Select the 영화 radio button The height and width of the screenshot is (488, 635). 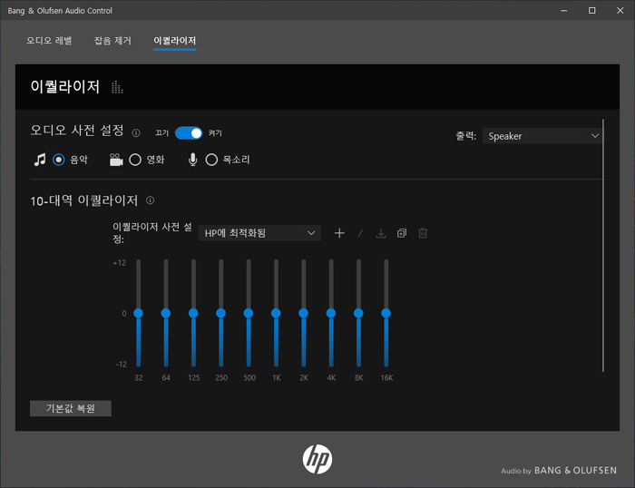pos(135,160)
